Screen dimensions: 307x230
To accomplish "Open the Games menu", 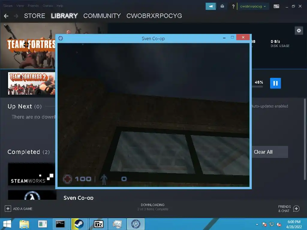I will tap(48, 6).
